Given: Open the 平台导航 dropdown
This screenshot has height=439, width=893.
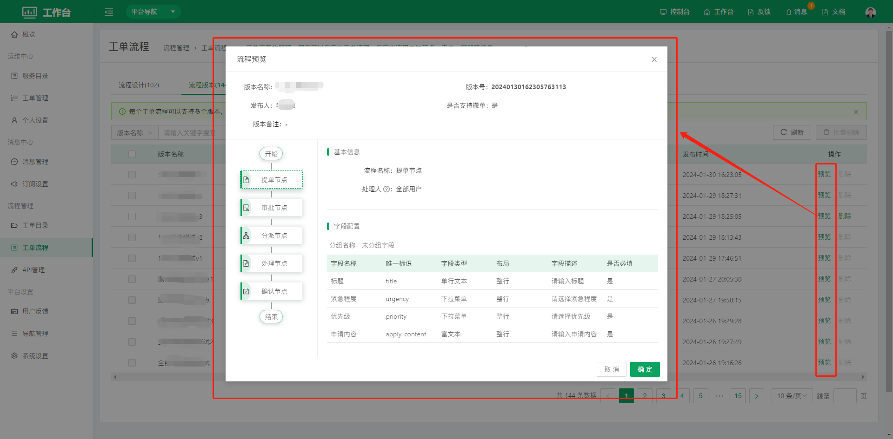Looking at the screenshot, I should point(153,12).
